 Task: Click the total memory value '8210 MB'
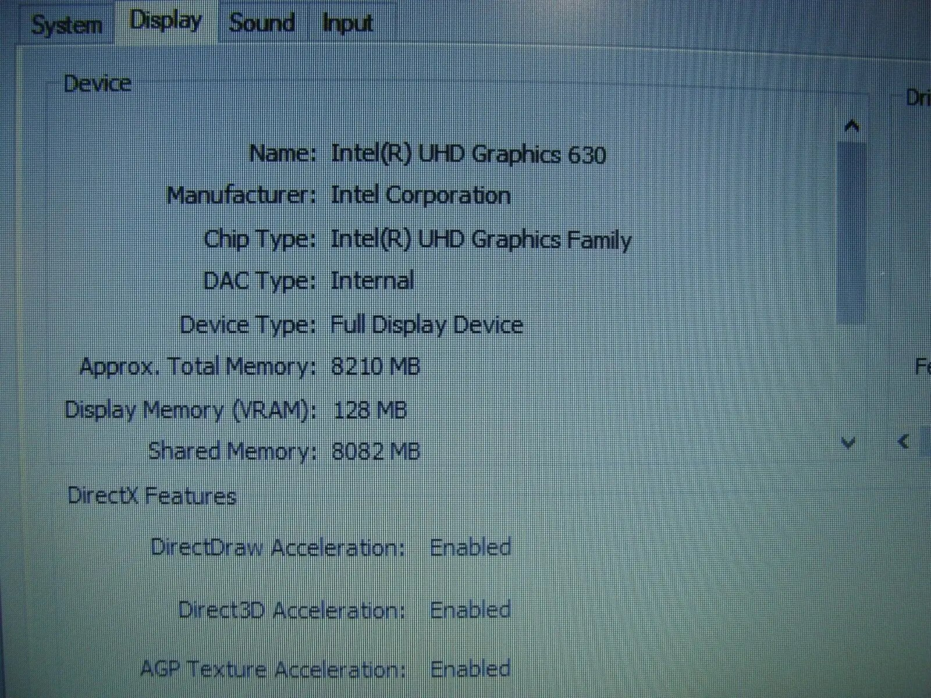(x=376, y=366)
